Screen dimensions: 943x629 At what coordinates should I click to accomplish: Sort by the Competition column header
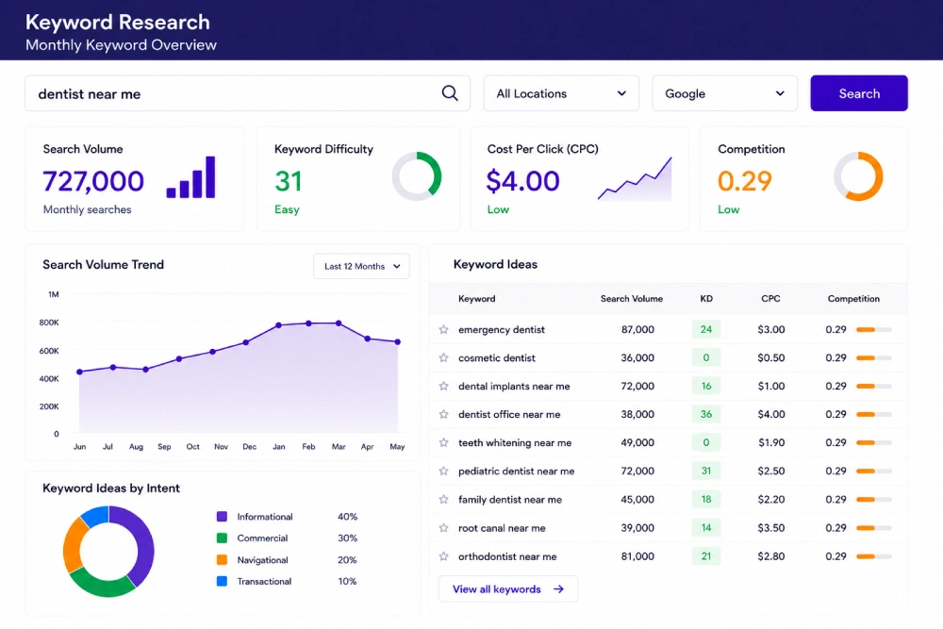[x=853, y=299]
